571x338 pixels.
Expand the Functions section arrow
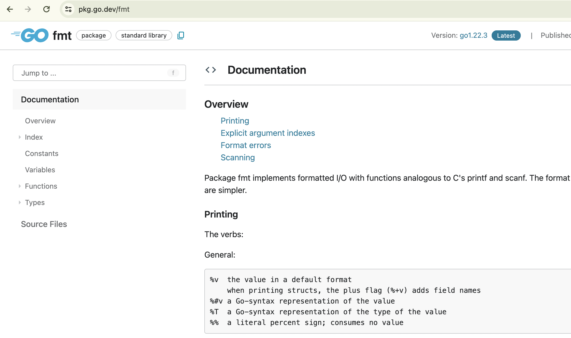(x=20, y=186)
